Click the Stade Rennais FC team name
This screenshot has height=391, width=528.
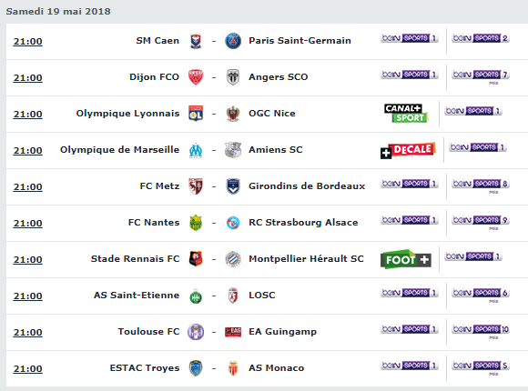(135, 259)
